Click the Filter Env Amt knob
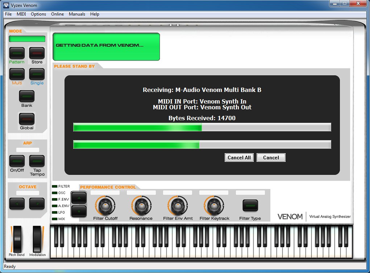This screenshot has height=273, width=370. tap(178, 206)
